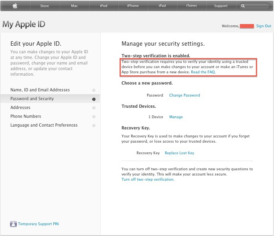The height and width of the screenshot is (236, 274).
Task: Click the Temporary Support PIN person icon
Action: pos(13,224)
